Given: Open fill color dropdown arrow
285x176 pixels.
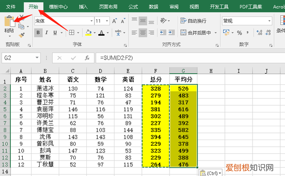Looking at the screenshot, I should pyautogui.click(x=94, y=33).
